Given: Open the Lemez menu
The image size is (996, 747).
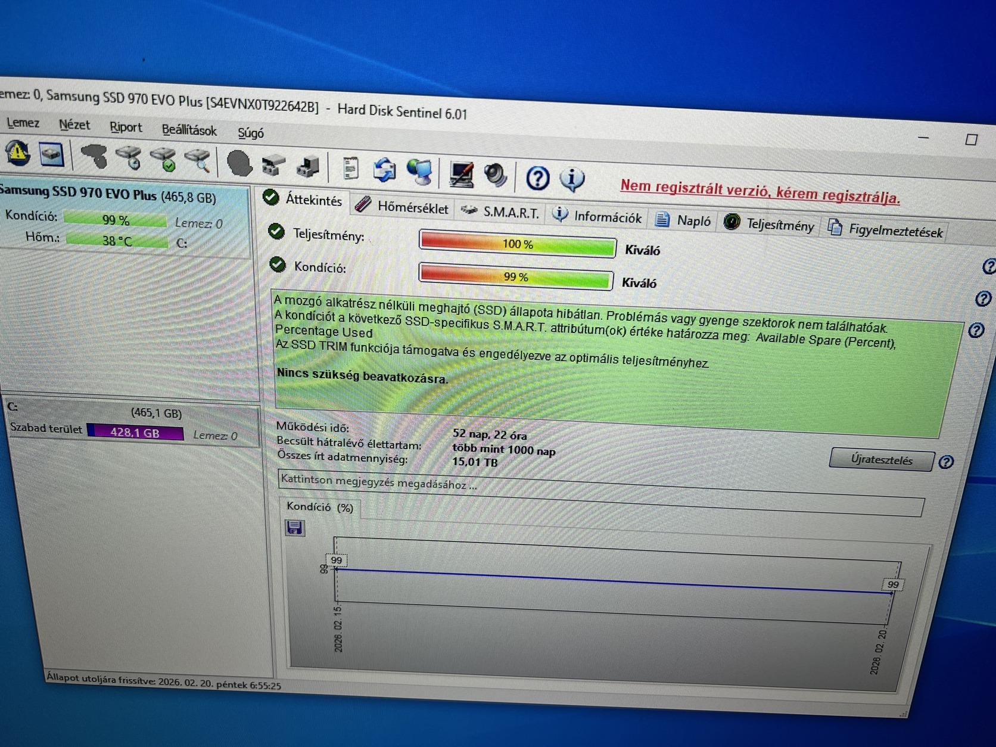Looking at the screenshot, I should click(23, 123).
